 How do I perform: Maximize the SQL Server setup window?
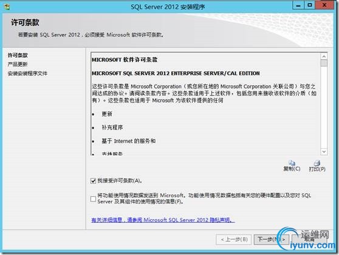coord(310,5)
